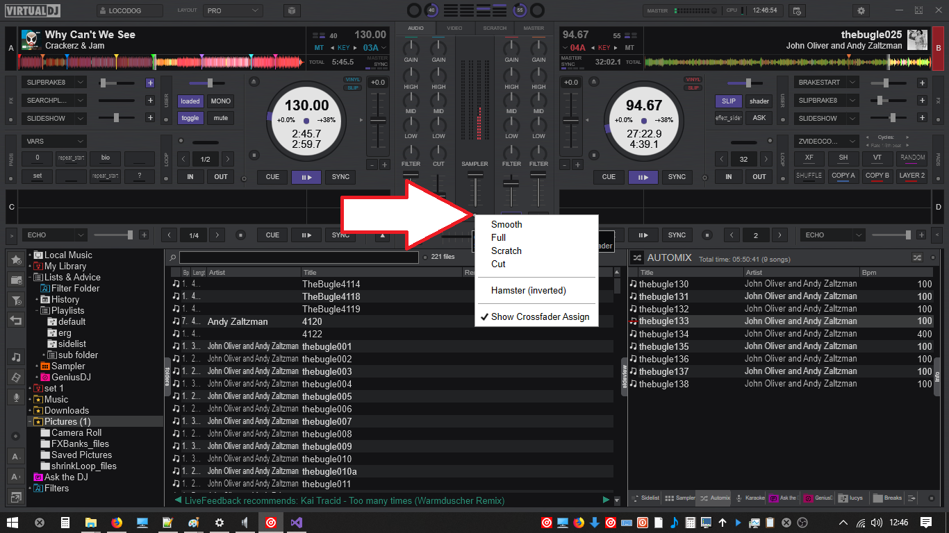Show music files with the note icon
This screenshot has width=949, height=533.
click(16, 357)
